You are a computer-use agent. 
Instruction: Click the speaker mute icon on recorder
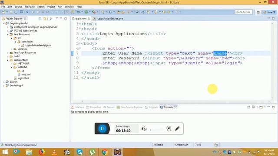click(144, 129)
